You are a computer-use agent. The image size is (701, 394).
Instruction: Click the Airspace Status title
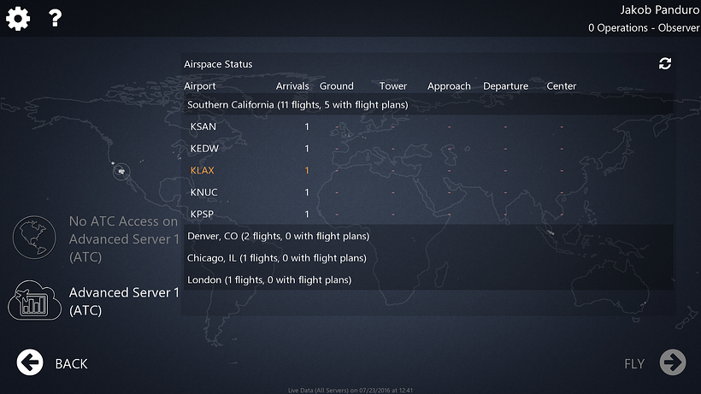[218, 64]
